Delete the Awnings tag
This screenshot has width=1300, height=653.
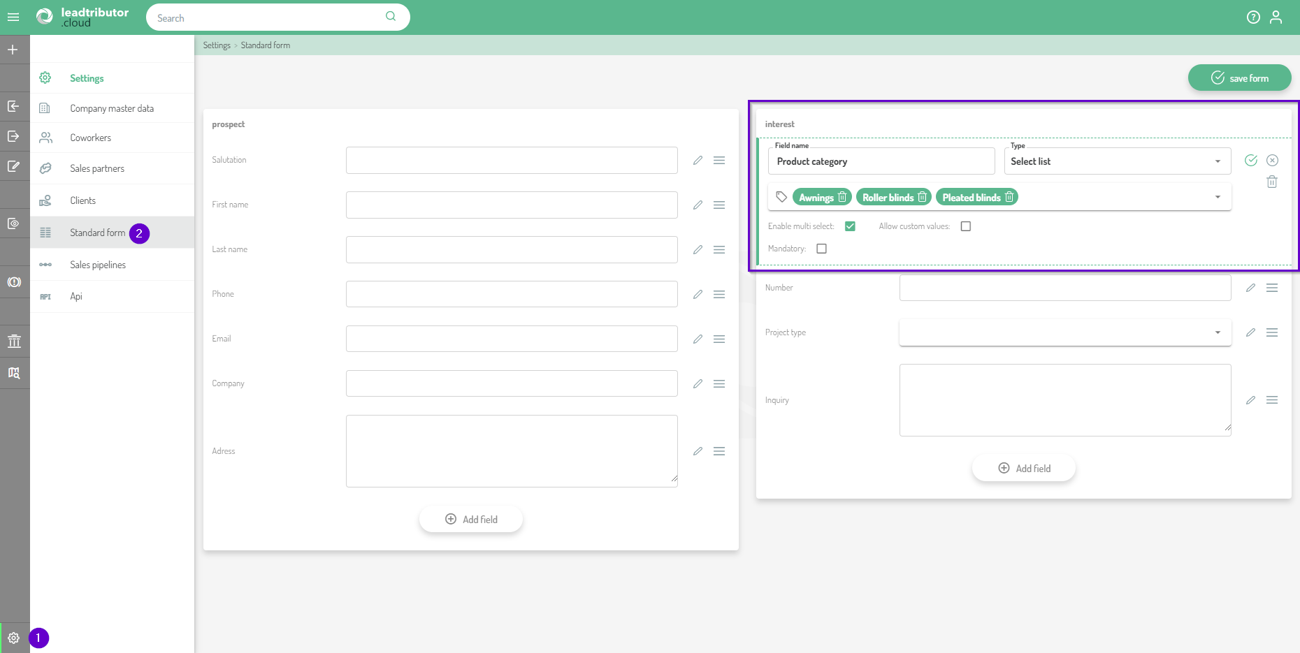point(842,197)
